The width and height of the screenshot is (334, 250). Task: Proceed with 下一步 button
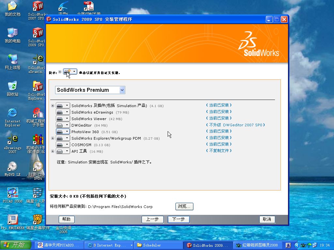click(178, 219)
